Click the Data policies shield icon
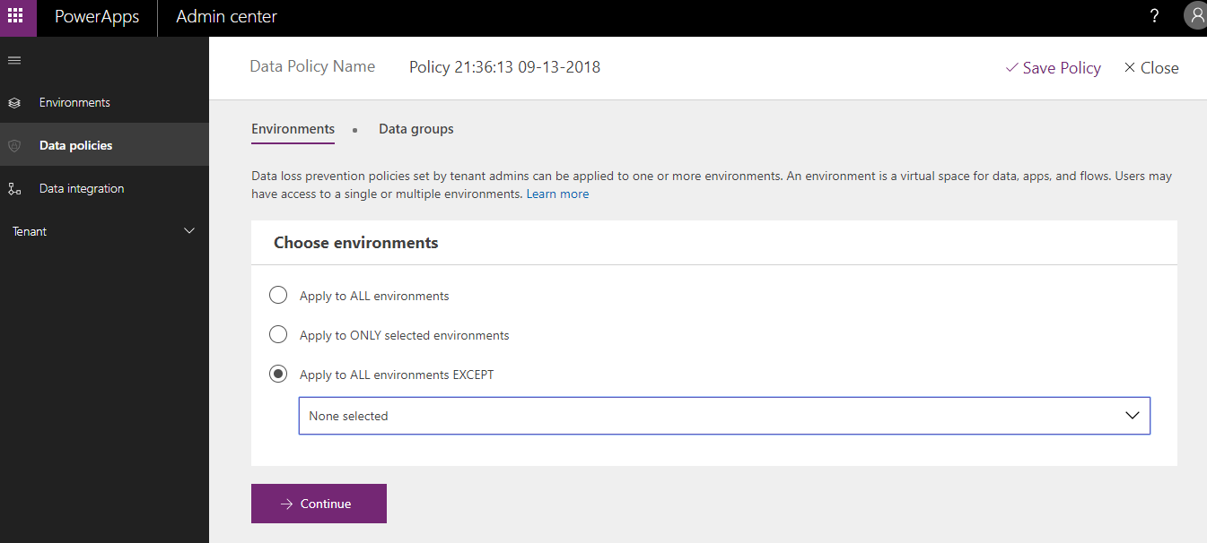1207x543 pixels. 14,146
